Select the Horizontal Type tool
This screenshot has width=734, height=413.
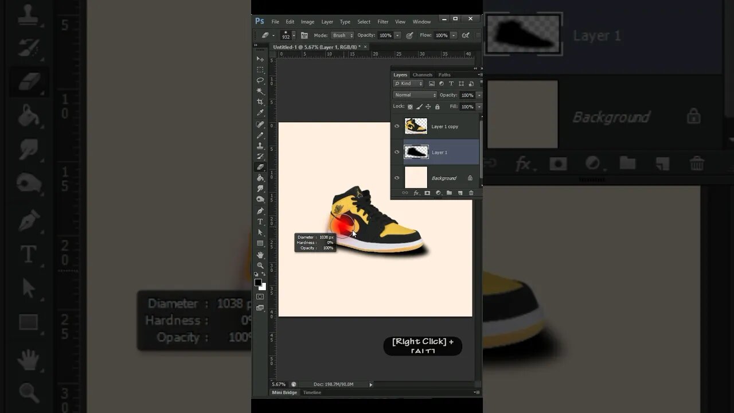260,221
